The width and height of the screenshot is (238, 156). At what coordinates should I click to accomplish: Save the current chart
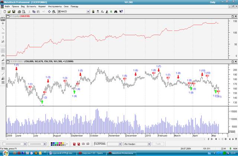coord(14,12)
